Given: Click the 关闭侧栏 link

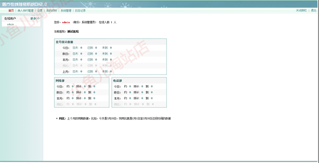Looking at the screenshot, I should point(301,11).
